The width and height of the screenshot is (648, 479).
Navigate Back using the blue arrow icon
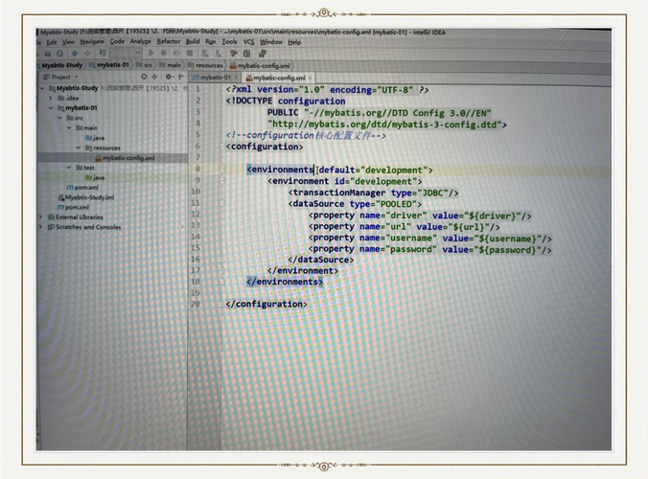click(75, 54)
